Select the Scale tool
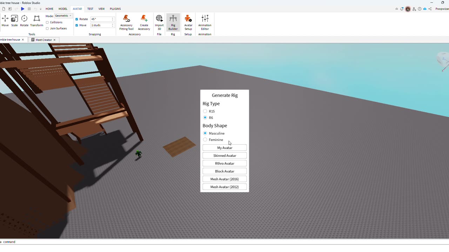 pos(14,21)
